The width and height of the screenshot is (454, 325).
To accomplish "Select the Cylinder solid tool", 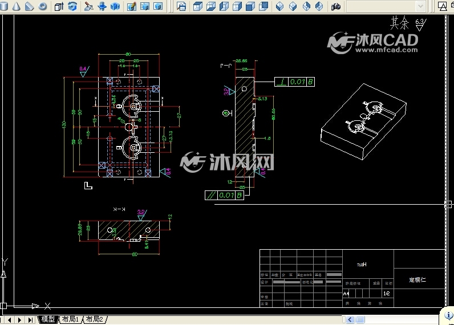I will tap(4, 6).
